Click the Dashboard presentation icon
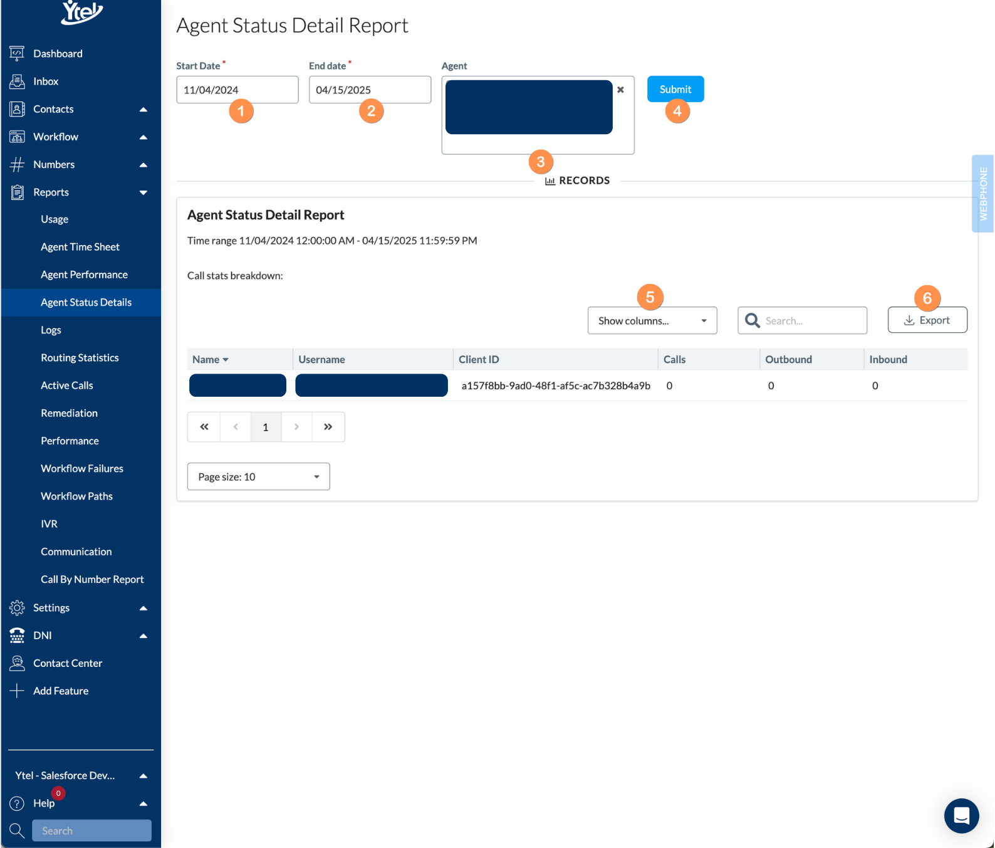Viewport: 995px width, 848px height. (x=17, y=53)
